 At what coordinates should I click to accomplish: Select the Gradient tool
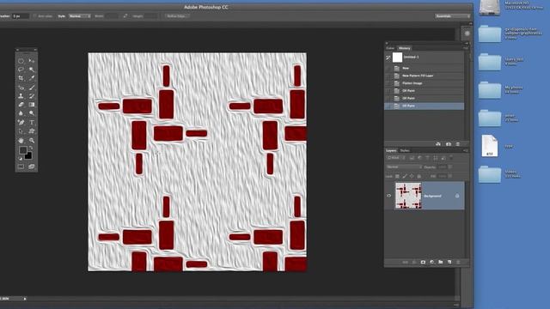[x=32, y=105]
